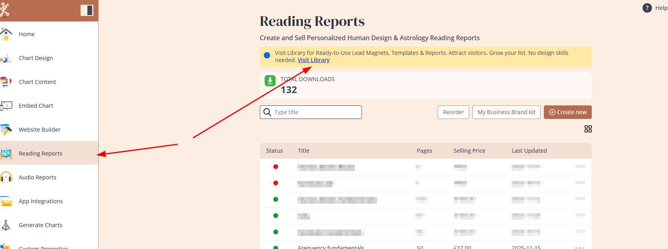Image resolution: width=668 pixels, height=249 pixels.
Task: Open My Business Brand Kit
Action: tap(506, 112)
